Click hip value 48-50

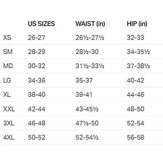pyautogui.click(x=136, y=109)
